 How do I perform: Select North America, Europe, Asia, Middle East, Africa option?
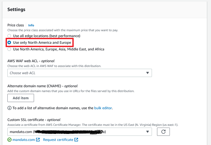click(x=9, y=49)
